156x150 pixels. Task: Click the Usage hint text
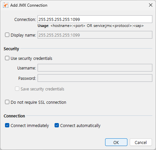(90, 26)
